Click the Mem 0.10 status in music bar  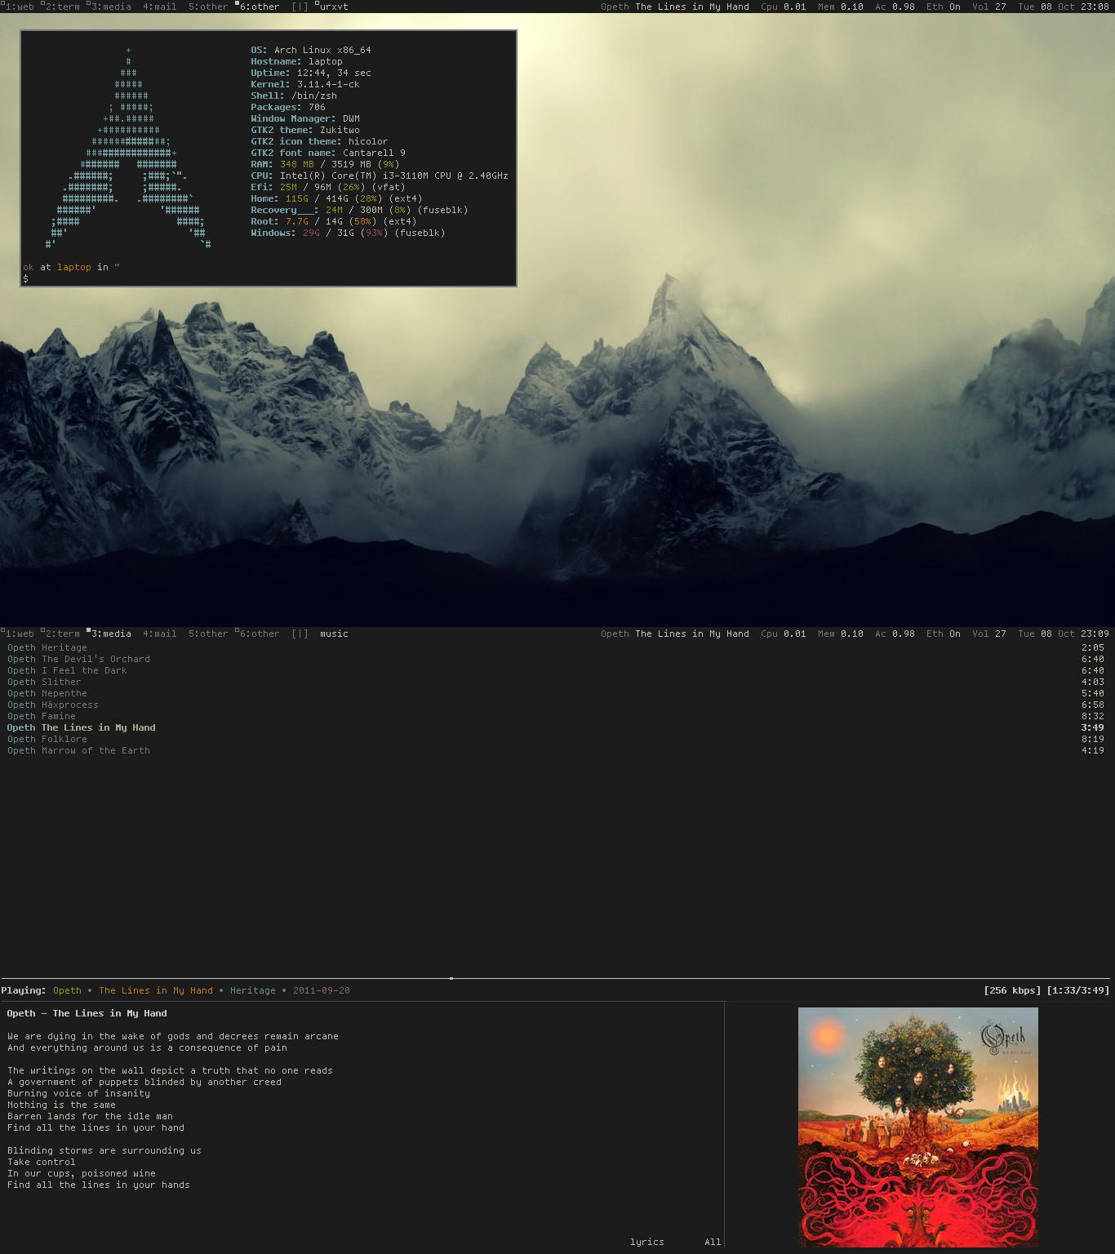pyautogui.click(x=841, y=634)
